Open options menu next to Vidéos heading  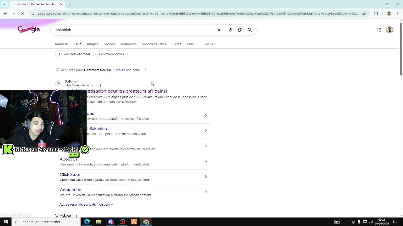pos(76,216)
